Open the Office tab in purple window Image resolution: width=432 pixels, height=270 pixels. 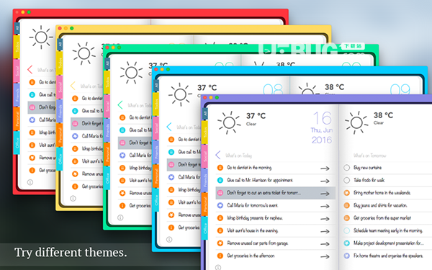(204, 228)
